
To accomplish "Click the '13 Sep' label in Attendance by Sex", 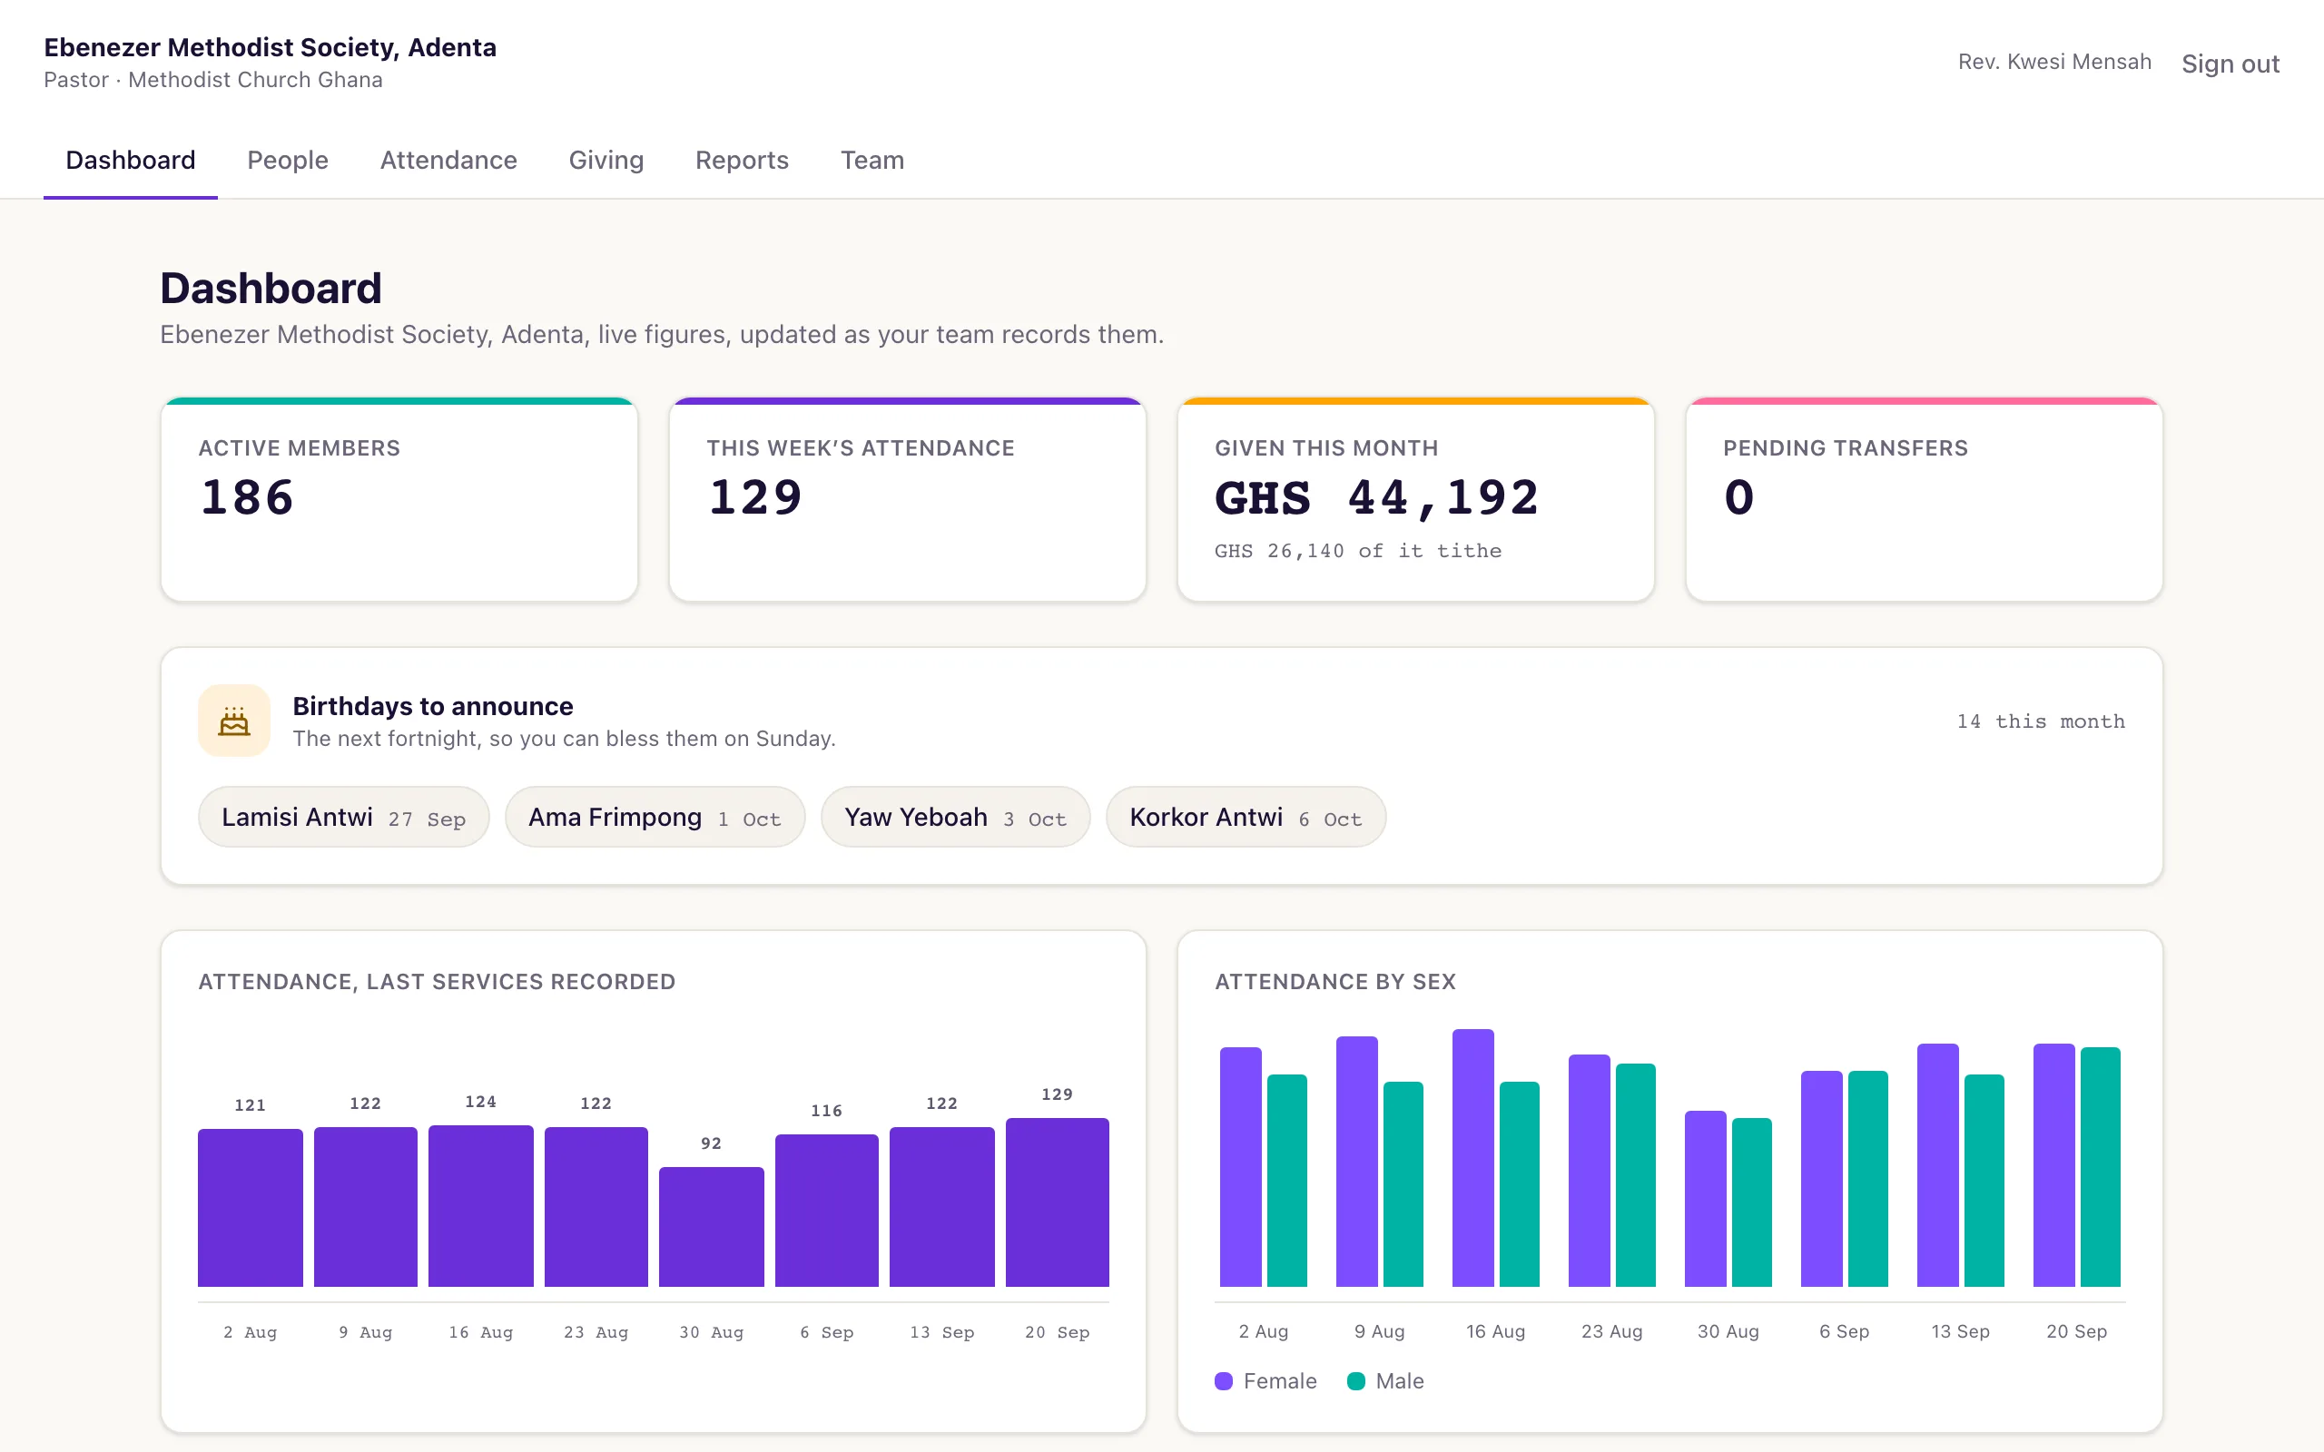I will click(x=1960, y=1331).
